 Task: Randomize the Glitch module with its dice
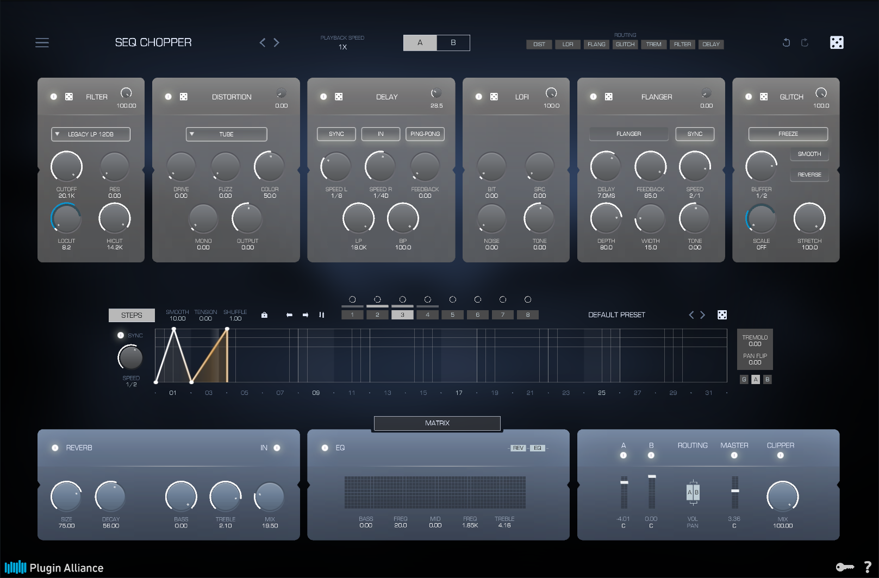764,97
